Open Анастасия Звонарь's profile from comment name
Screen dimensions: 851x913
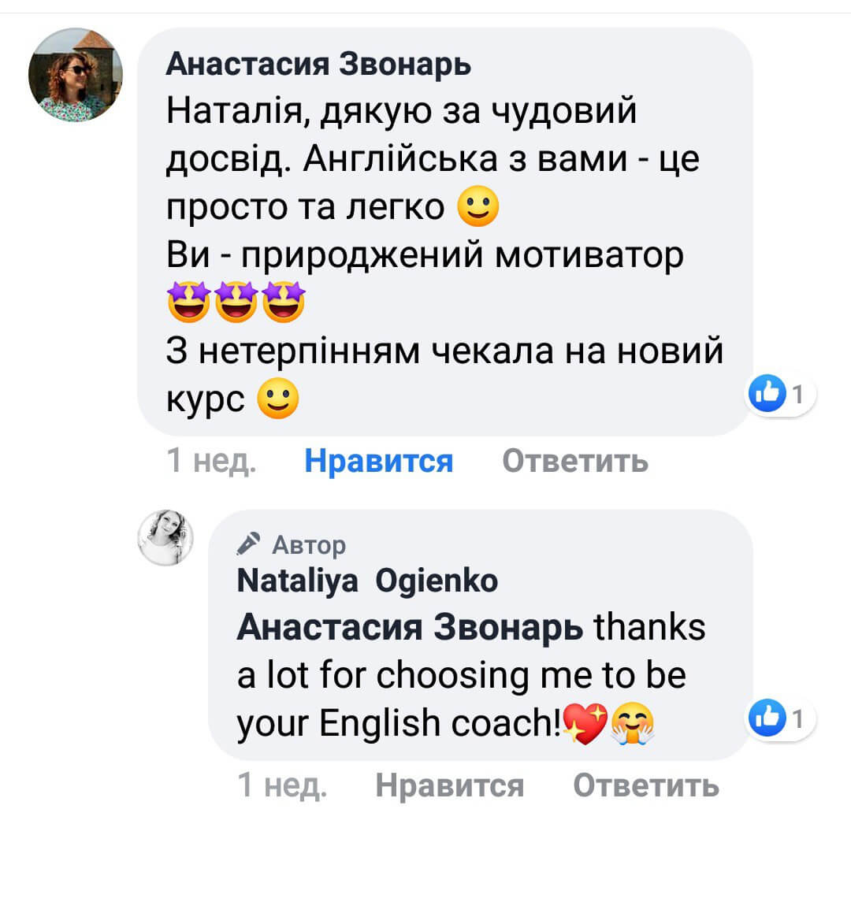pyautogui.click(x=318, y=64)
